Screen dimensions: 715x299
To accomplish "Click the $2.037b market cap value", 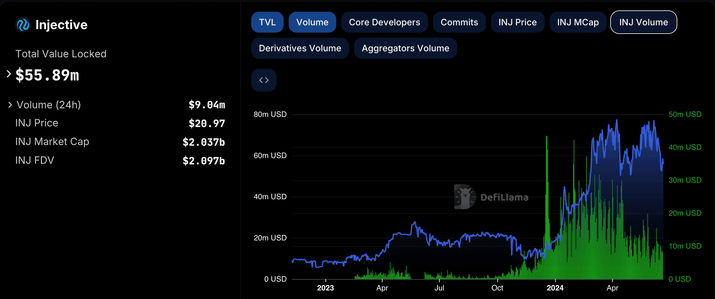I will point(204,142).
